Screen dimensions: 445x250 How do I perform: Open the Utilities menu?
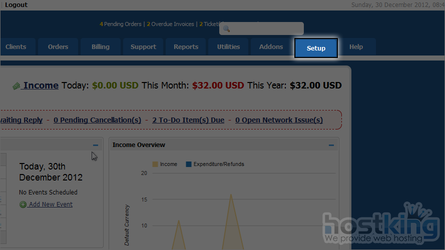point(228,47)
